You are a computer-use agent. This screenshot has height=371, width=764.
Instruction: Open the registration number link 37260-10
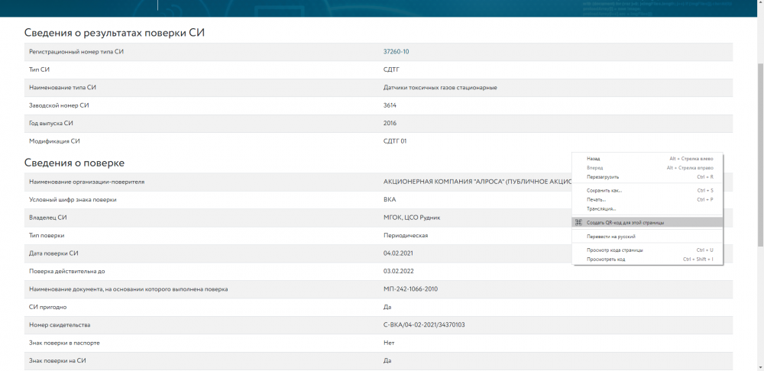(x=396, y=52)
